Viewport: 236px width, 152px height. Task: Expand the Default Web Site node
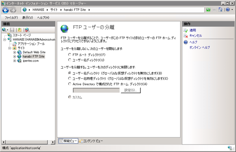(15, 52)
